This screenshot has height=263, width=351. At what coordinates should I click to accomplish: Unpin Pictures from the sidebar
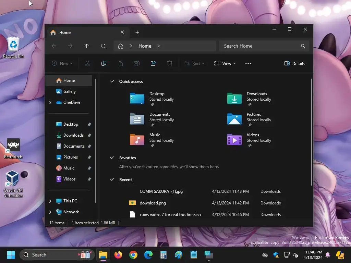click(x=89, y=157)
